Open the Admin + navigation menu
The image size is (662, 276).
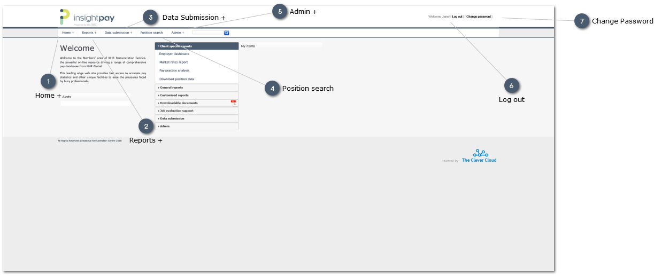point(178,33)
